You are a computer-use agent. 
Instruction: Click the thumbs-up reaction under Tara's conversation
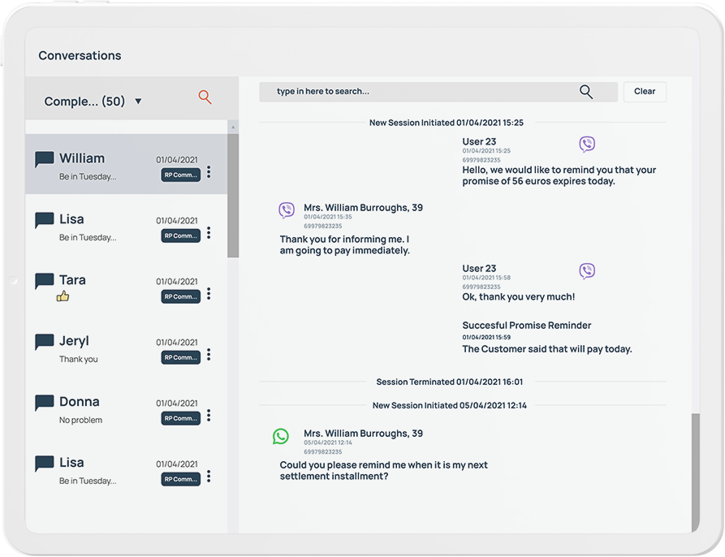tap(63, 296)
